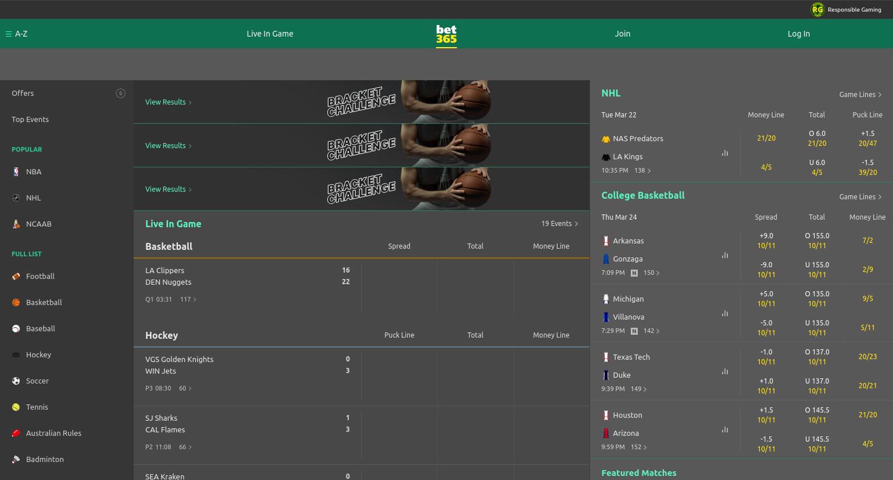This screenshot has width=893, height=480.
Task: Open stats icon for Predators vs Kings
Action: (x=725, y=153)
